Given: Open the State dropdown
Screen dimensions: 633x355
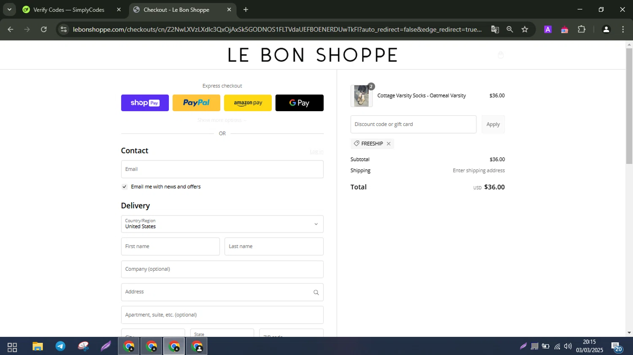Looking at the screenshot, I should coord(222,333).
